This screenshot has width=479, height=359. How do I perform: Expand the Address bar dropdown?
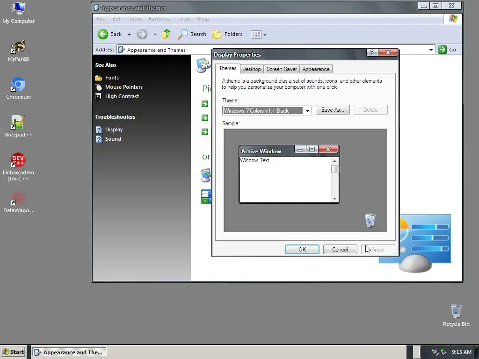431,50
